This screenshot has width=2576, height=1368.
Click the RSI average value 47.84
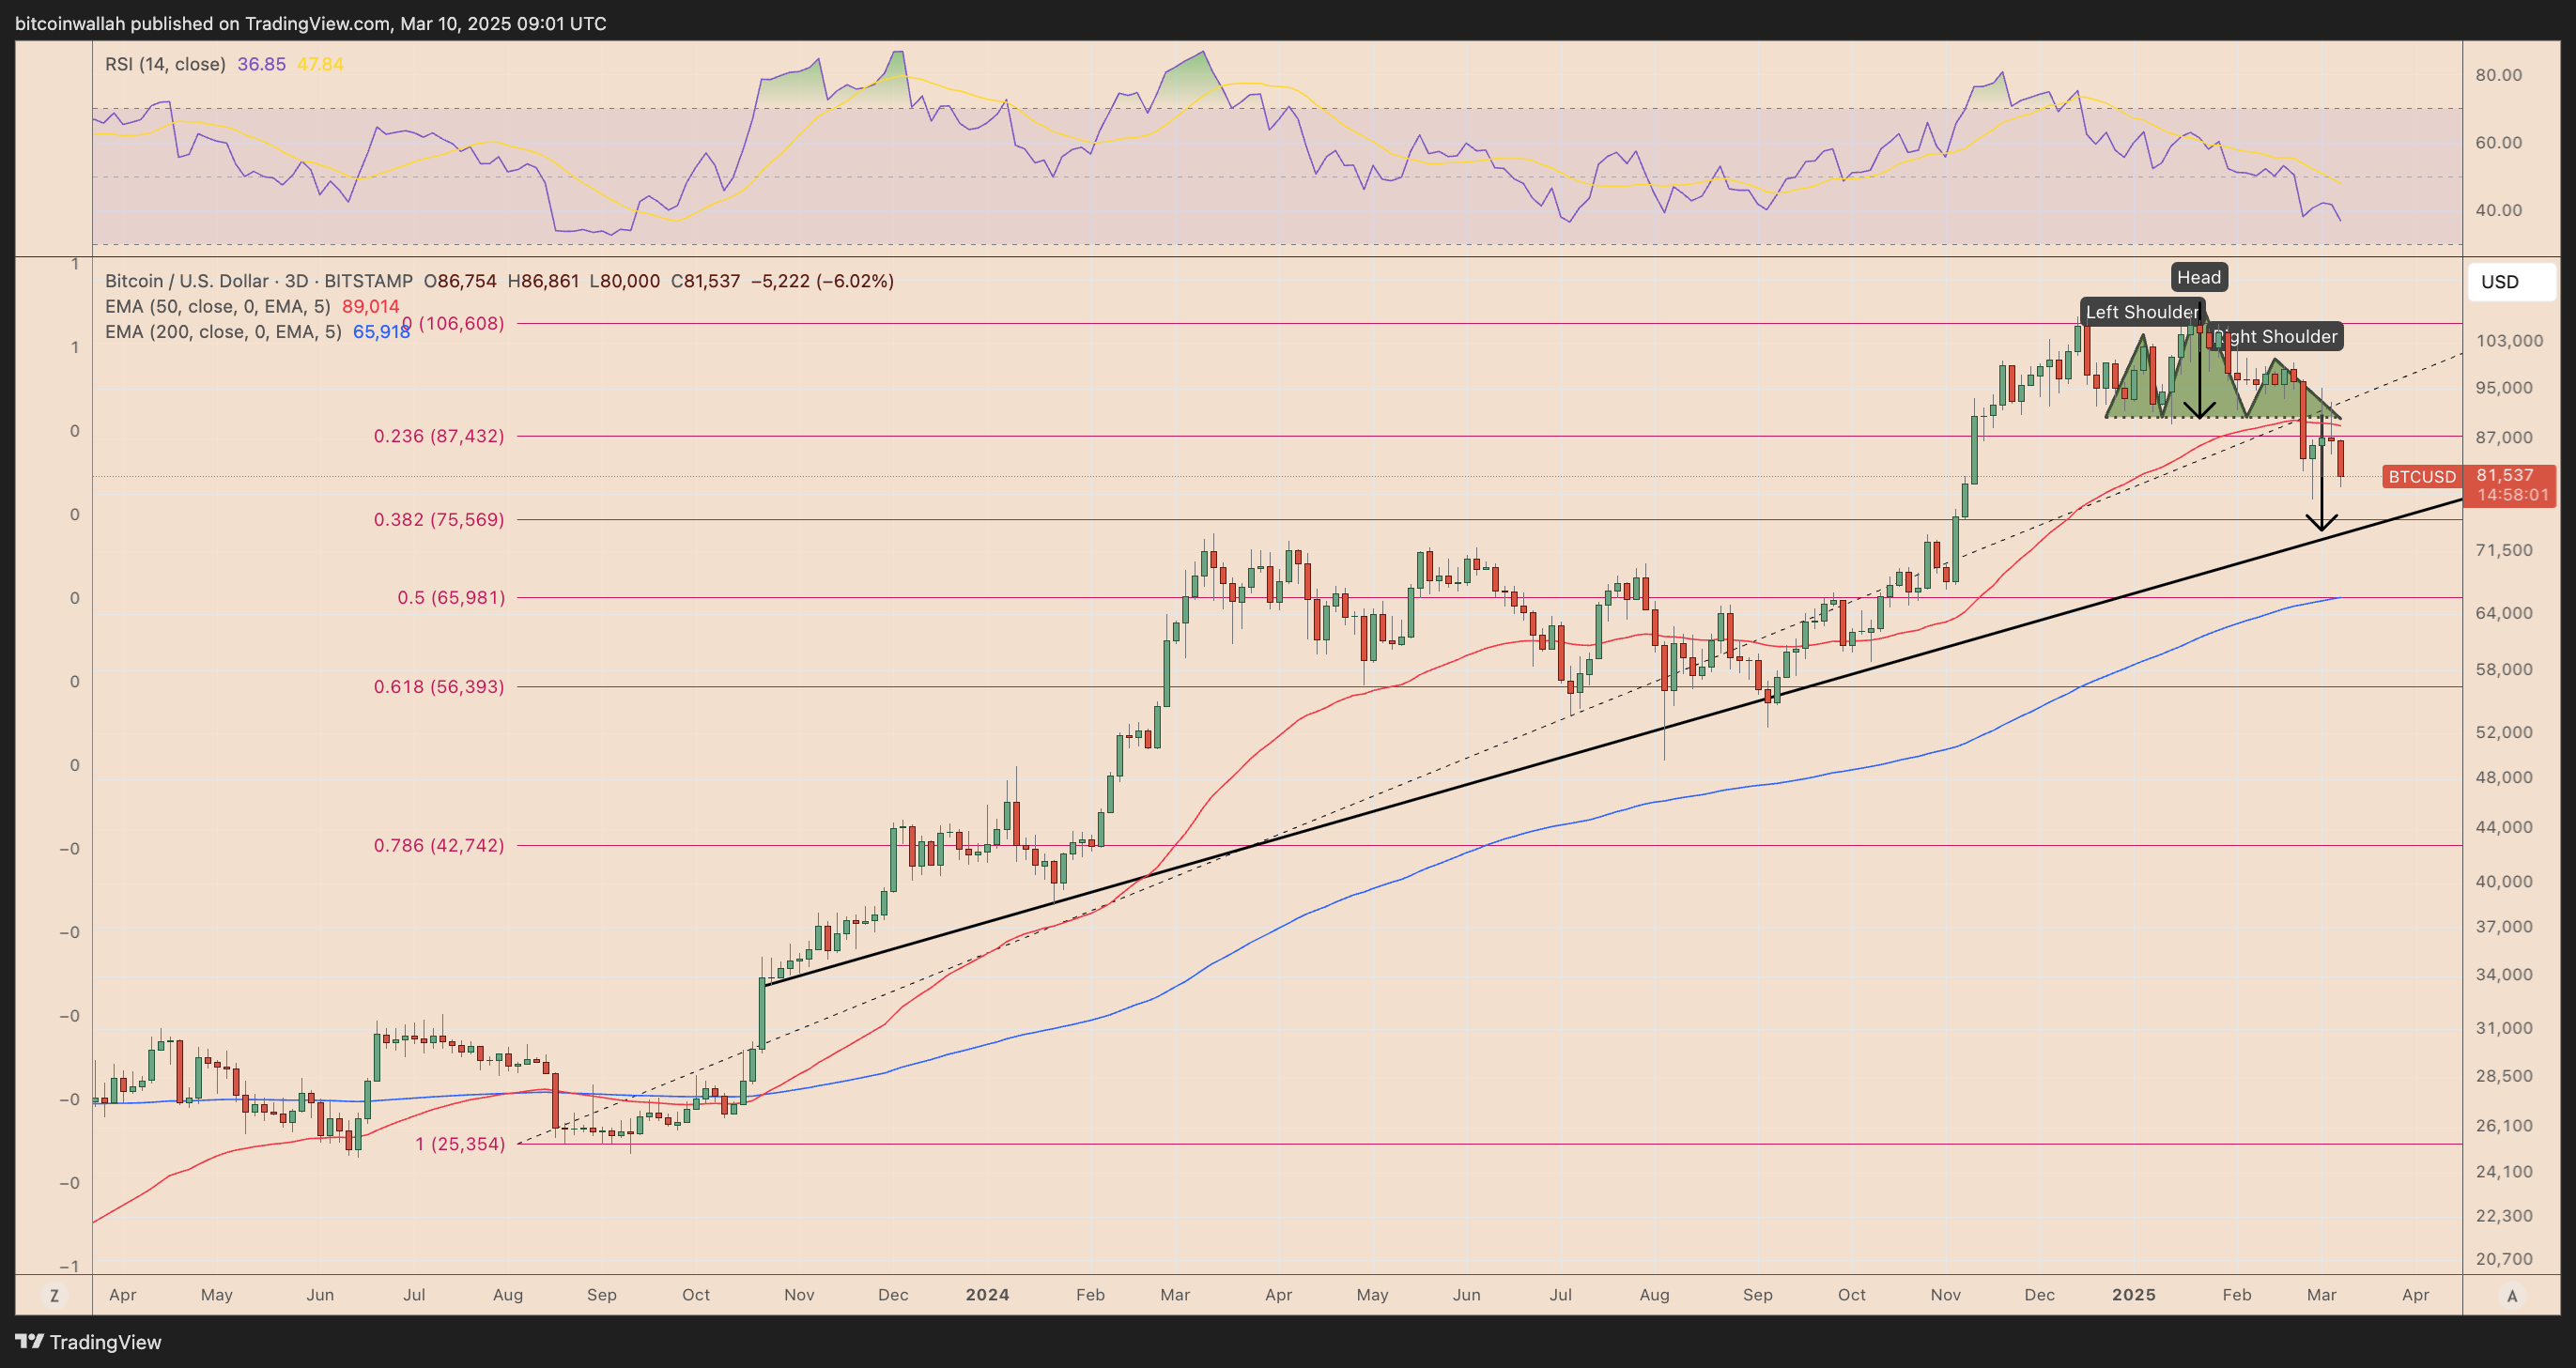pos(320,64)
